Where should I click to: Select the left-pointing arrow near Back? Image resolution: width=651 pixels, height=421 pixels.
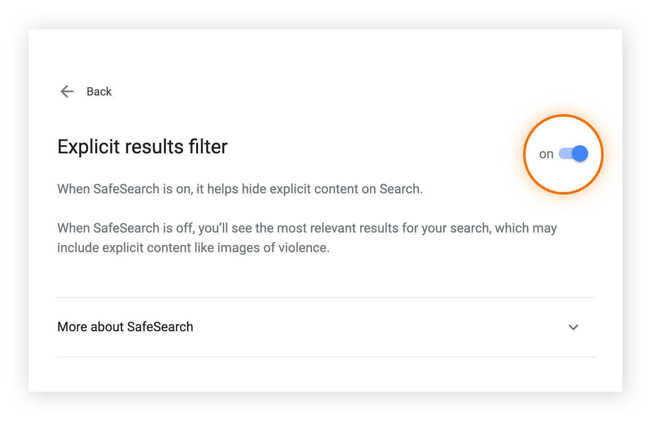[x=67, y=91]
